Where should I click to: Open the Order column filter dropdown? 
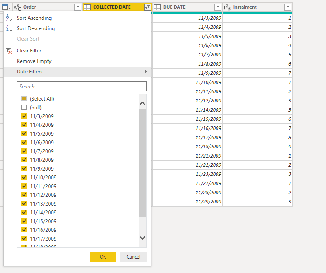coord(78,7)
